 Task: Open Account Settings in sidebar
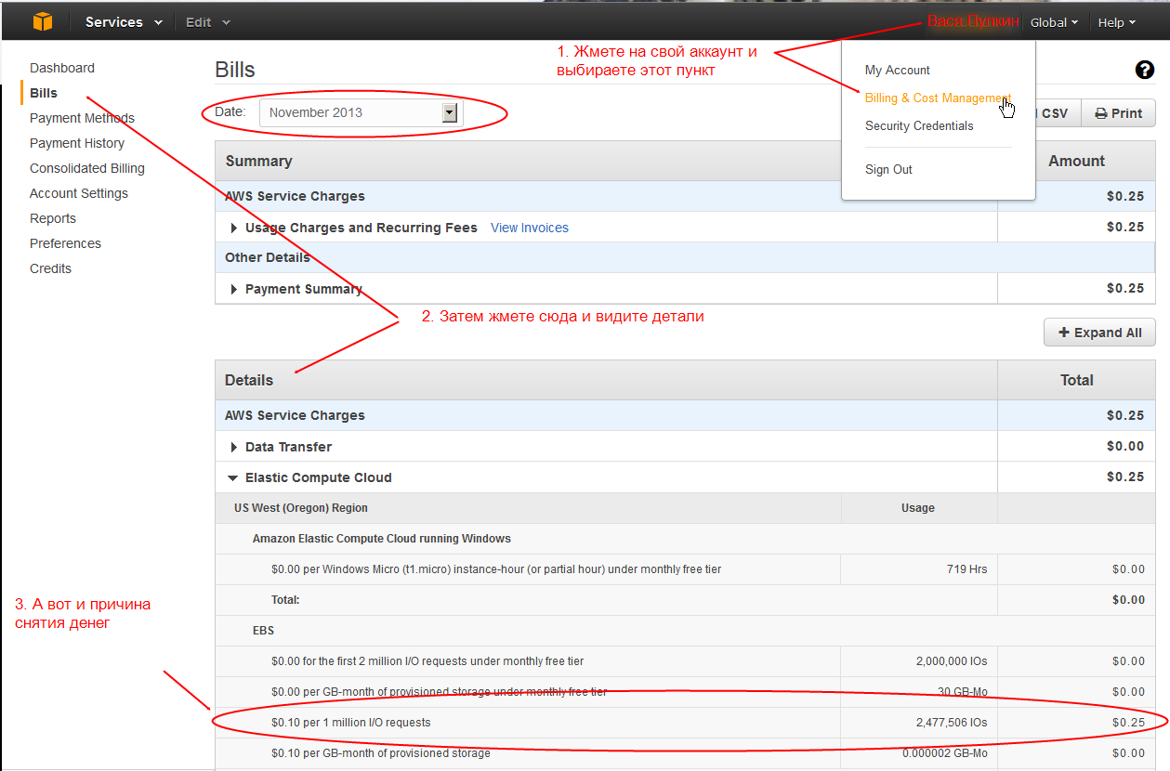click(79, 193)
